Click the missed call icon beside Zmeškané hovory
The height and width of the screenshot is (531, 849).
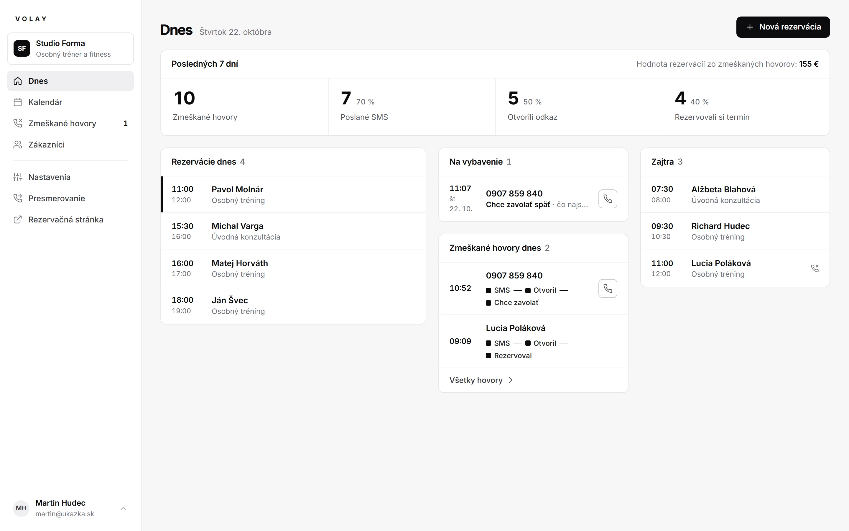18,123
